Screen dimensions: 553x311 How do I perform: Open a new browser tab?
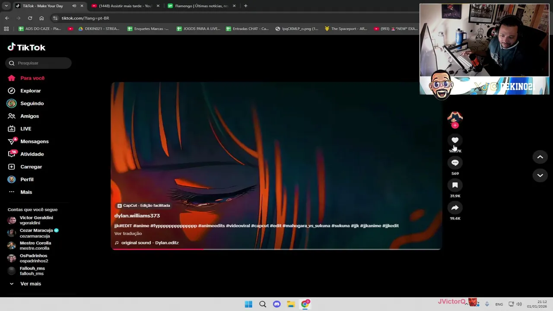coord(245,6)
